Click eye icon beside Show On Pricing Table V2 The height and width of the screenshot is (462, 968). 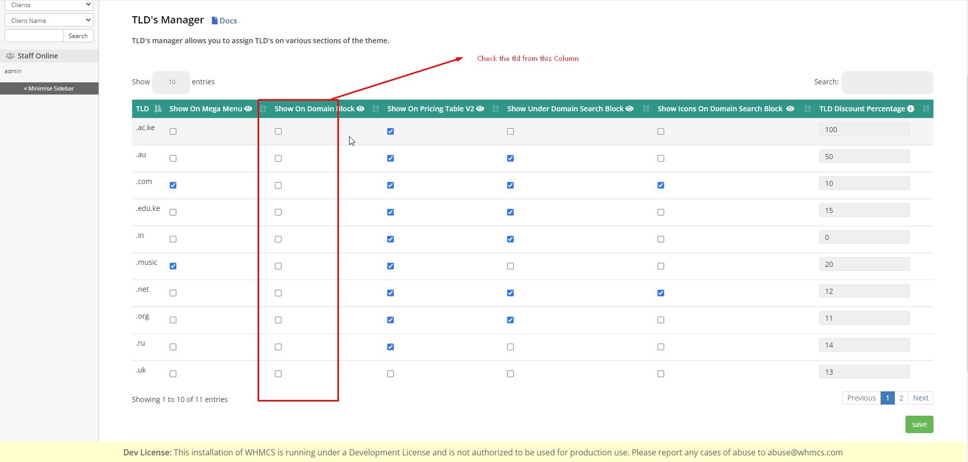tap(480, 109)
